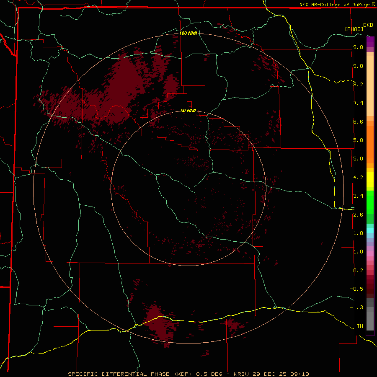Viewport: 377px width, 377px height.
Task: Click the TH label at the color scale bottom
Action: point(360,326)
